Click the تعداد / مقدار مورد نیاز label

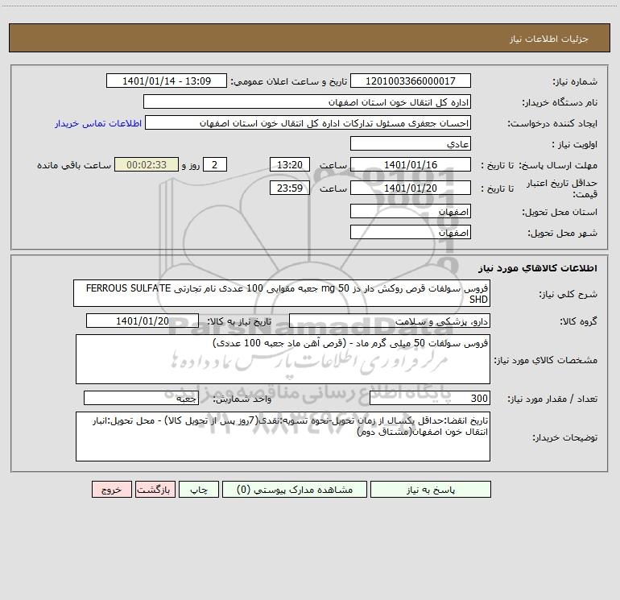tap(552, 399)
